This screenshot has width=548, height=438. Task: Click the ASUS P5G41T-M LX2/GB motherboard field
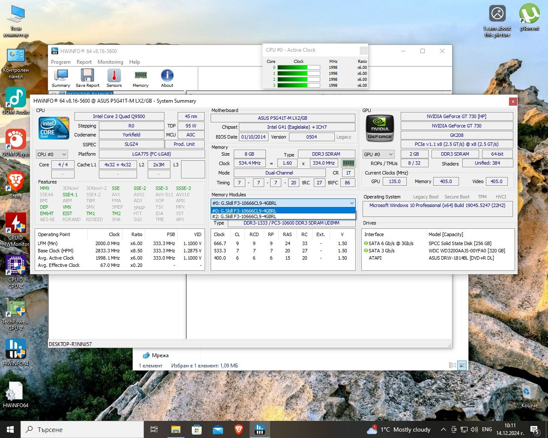click(x=283, y=118)
